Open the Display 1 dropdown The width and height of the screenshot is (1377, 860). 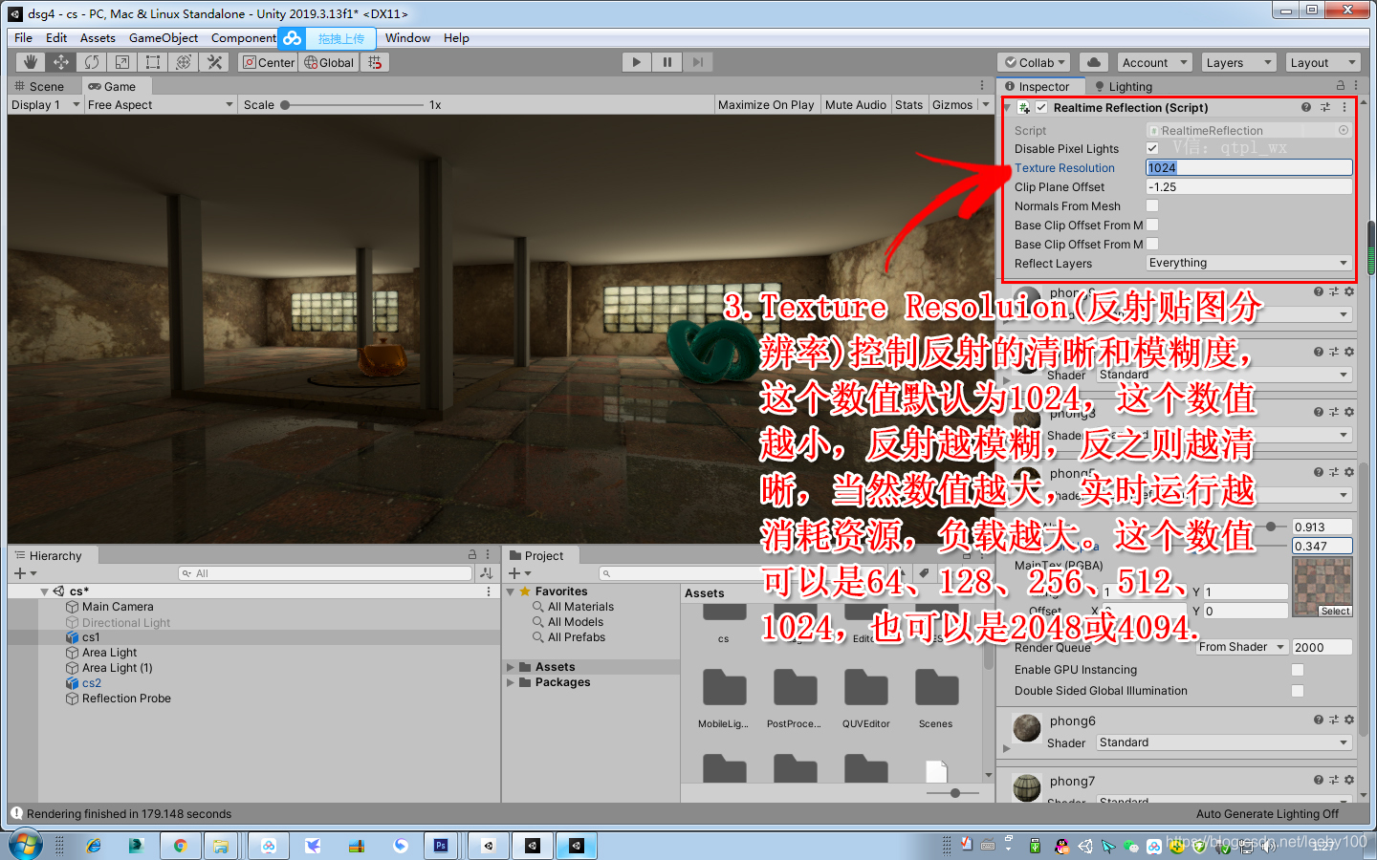(x=45, y=105)
